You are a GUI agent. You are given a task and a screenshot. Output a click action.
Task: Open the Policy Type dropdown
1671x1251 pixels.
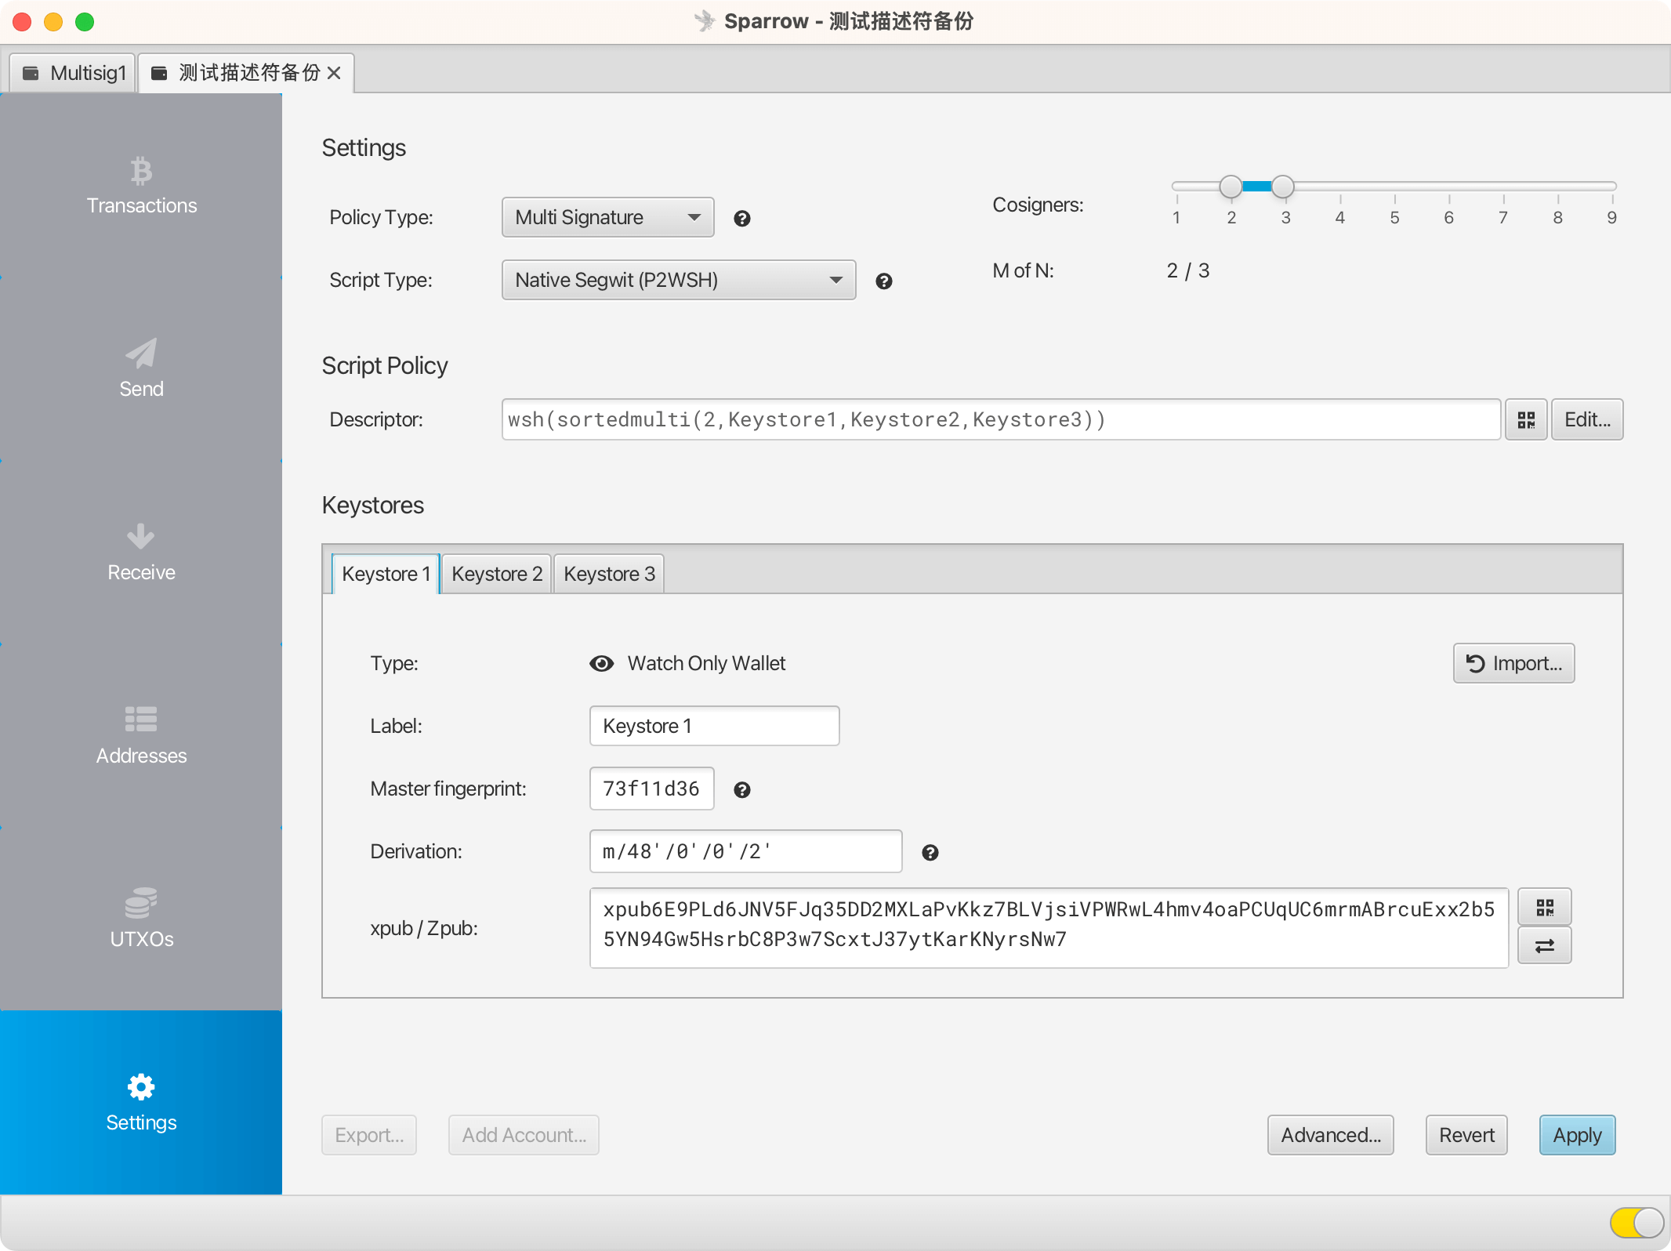607,218
